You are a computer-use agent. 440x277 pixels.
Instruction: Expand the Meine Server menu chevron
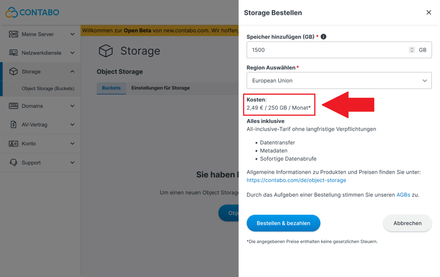[x=72, y=34]
